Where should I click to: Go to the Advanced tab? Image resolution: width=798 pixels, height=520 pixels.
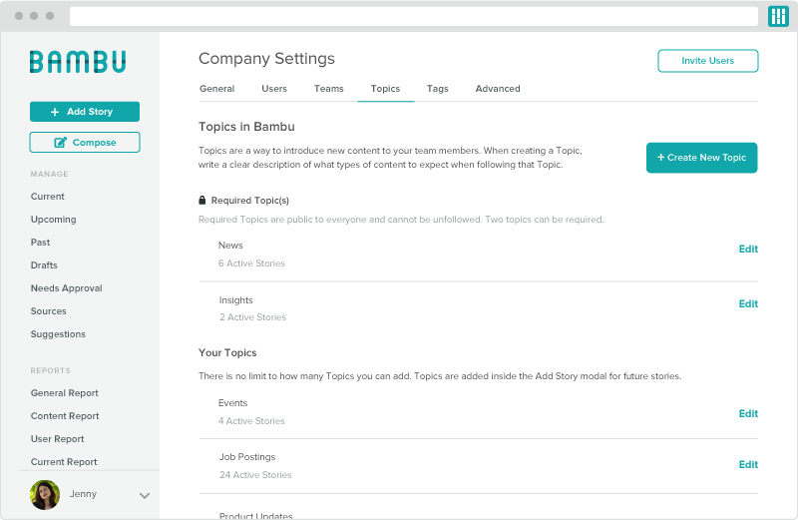tap(498, 89)
